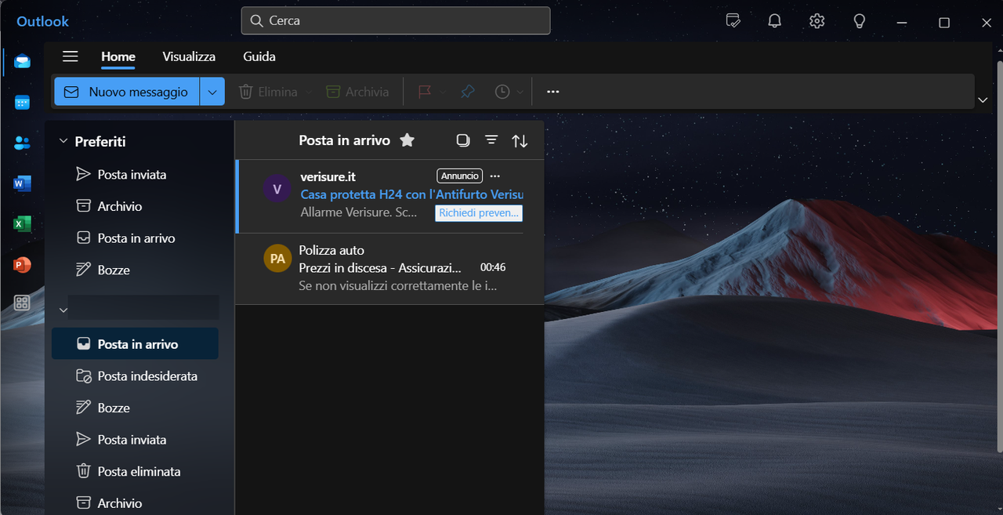Viewport: 1003px width, 515px height.
Task: Switch to the Guida tab
Action: coord(259,56)
